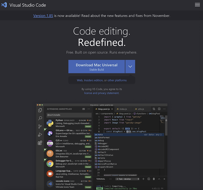Add a new terminal with plus icon

143,179
